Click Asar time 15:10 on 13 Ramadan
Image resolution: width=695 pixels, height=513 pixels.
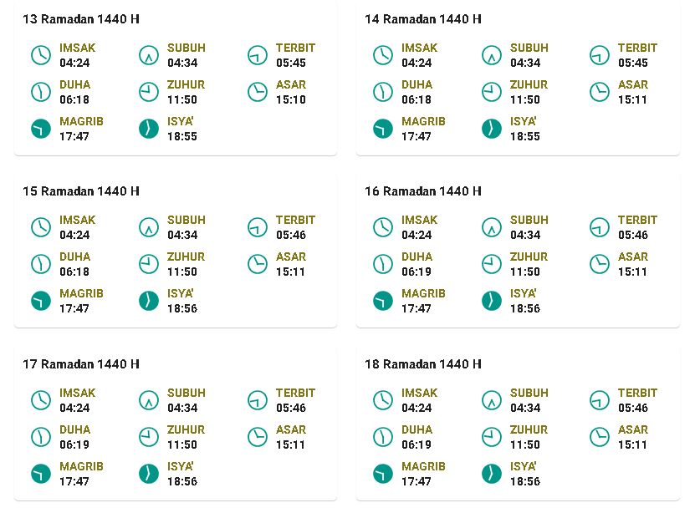pyautogui.click(x=291, y=99)
